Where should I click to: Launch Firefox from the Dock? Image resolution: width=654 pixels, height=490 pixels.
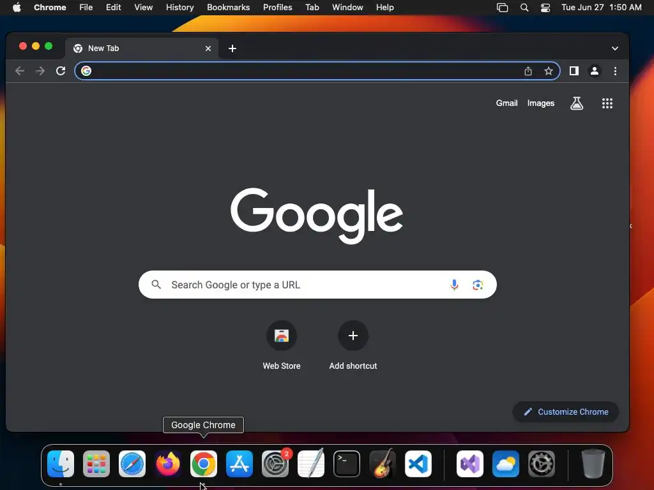[x=168, y=464]
